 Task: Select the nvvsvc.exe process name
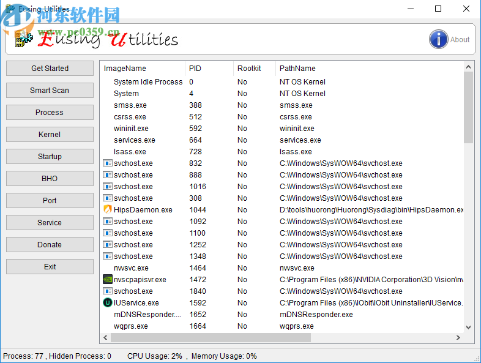pyautogui.click(x=131, y=268)
